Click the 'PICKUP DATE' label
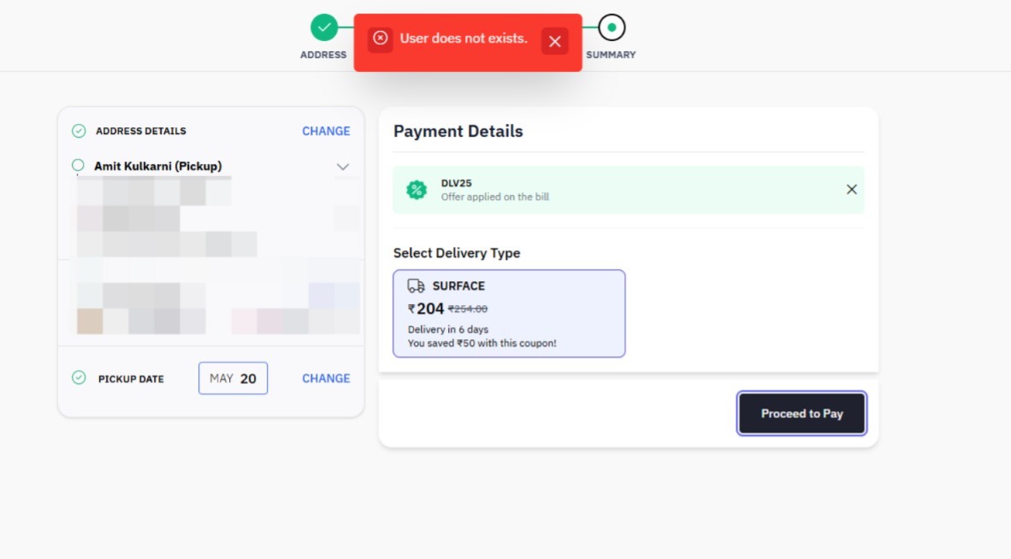Viewport: 1011px width, 559px height. [x=131, y=379]
